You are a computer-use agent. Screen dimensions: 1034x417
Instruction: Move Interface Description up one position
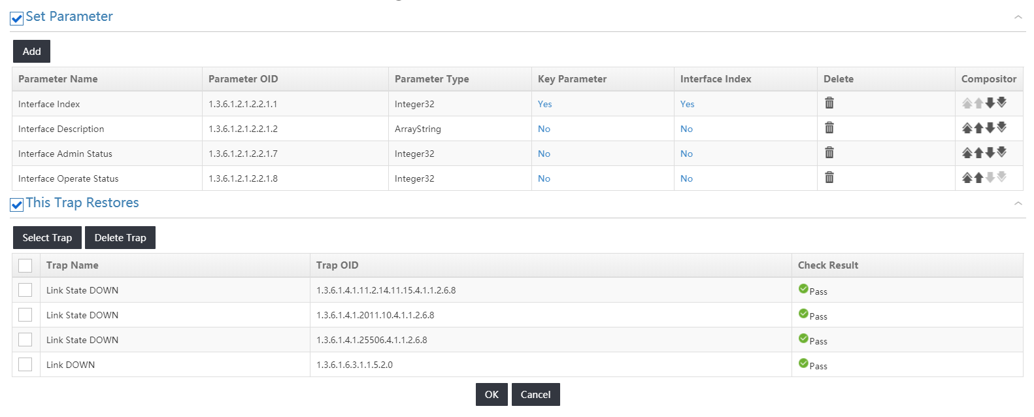(978, 127)
